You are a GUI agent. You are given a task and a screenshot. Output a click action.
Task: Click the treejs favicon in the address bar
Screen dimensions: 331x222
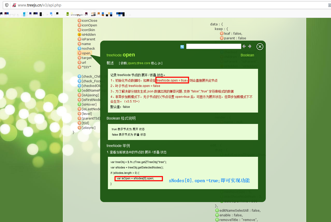[x=14, y=5]
